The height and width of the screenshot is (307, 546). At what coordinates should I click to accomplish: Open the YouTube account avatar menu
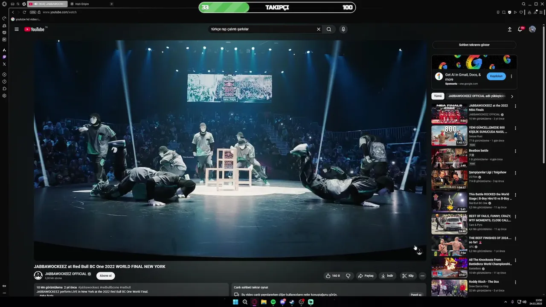coord(532,29)
